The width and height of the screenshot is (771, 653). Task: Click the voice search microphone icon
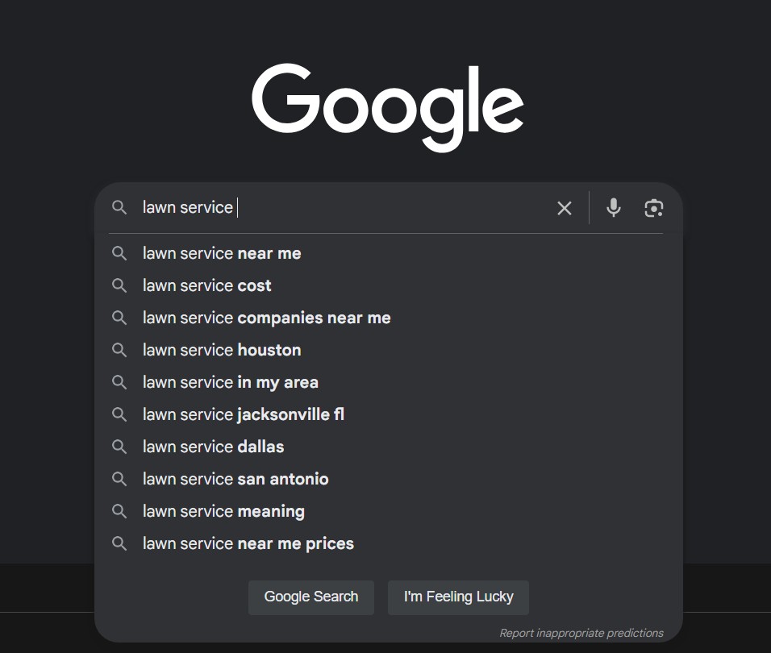(614, 208)
